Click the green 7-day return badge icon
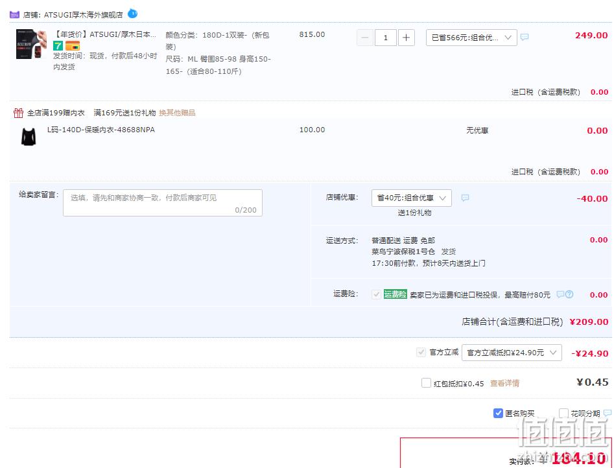The image size is (614, 468). [58, 46]
